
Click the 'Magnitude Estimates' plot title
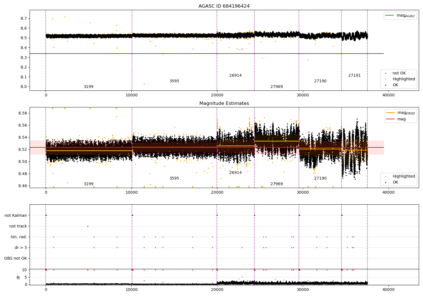click(224, 103)
